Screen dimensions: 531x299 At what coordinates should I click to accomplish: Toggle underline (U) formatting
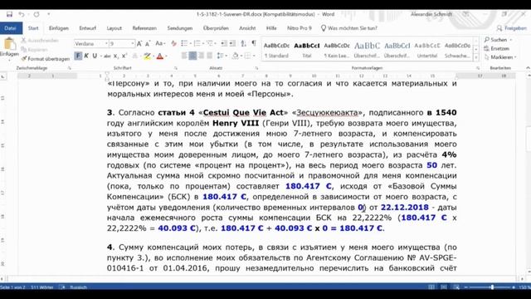(95, 56)
